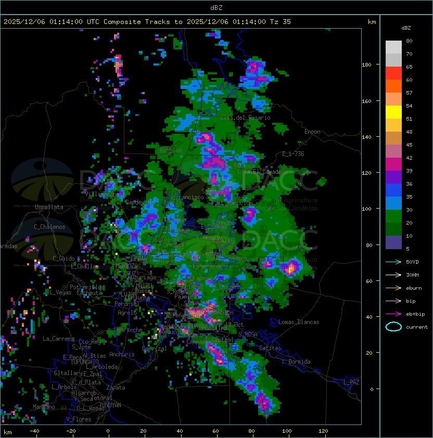Click the 'Ugarteche' map label
433x438 pixels.
tap(129, 330)
